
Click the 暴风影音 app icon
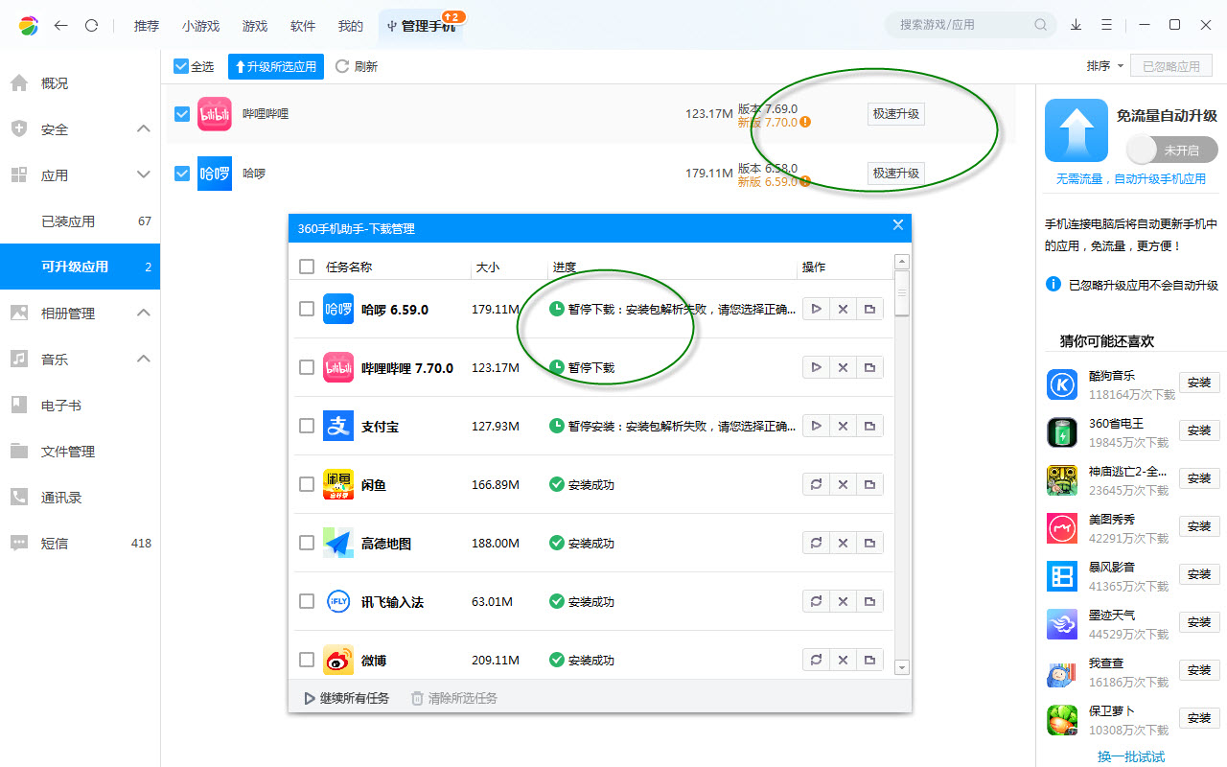[1062, 576]
